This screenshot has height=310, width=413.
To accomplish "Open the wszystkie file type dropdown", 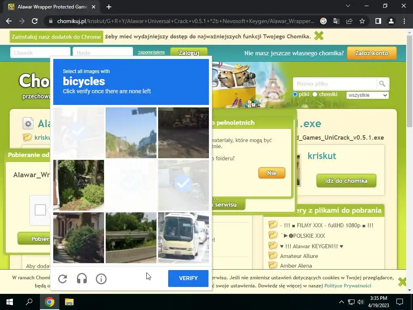I will tap(367, 95).
